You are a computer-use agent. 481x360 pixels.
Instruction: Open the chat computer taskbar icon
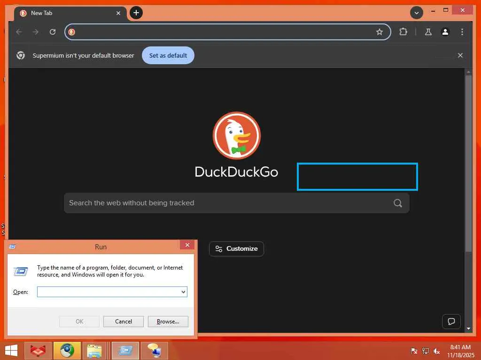pyautogui.click(x=154, y=351)
